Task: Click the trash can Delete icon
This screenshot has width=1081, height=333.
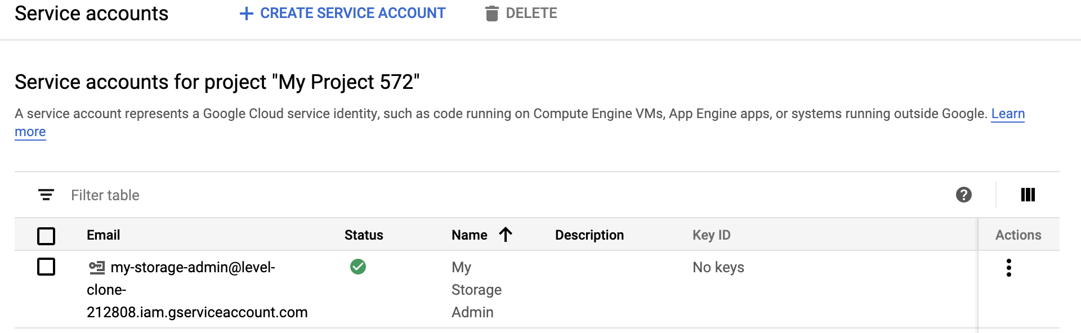Action: coord(492,13)
